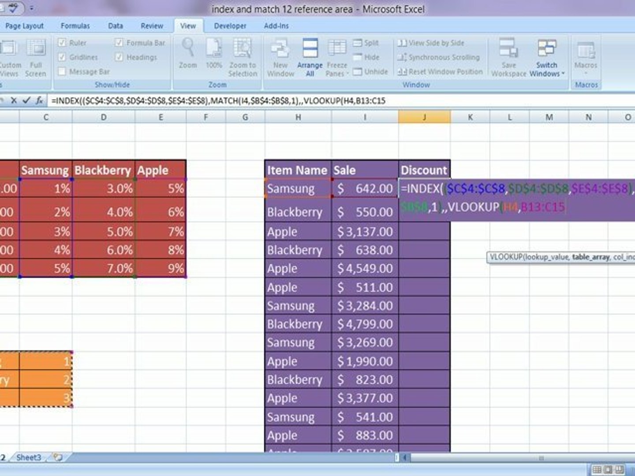Click the sale value '$1,990.00'
This screenshot has height=476, width=635.
(365, 361)
